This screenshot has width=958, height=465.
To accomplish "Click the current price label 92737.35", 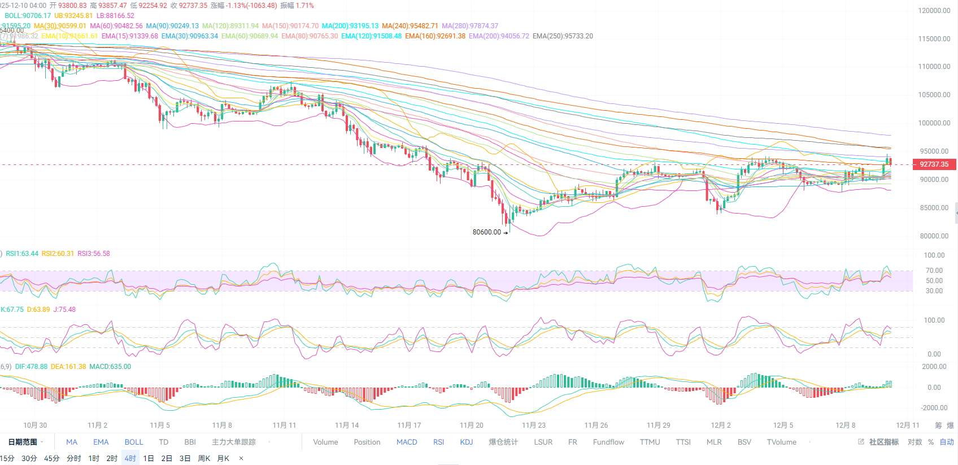I will point(934,164).
